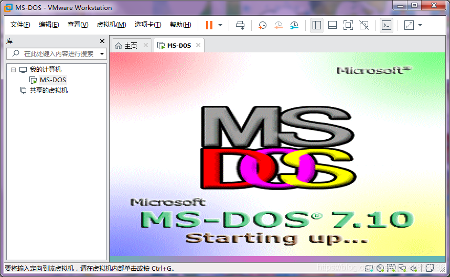The width and height of the screenshot is (450, 277).
Task: Open the library search filter dropdown arrow
Action: pyautogui.click(x=102, y=54)
